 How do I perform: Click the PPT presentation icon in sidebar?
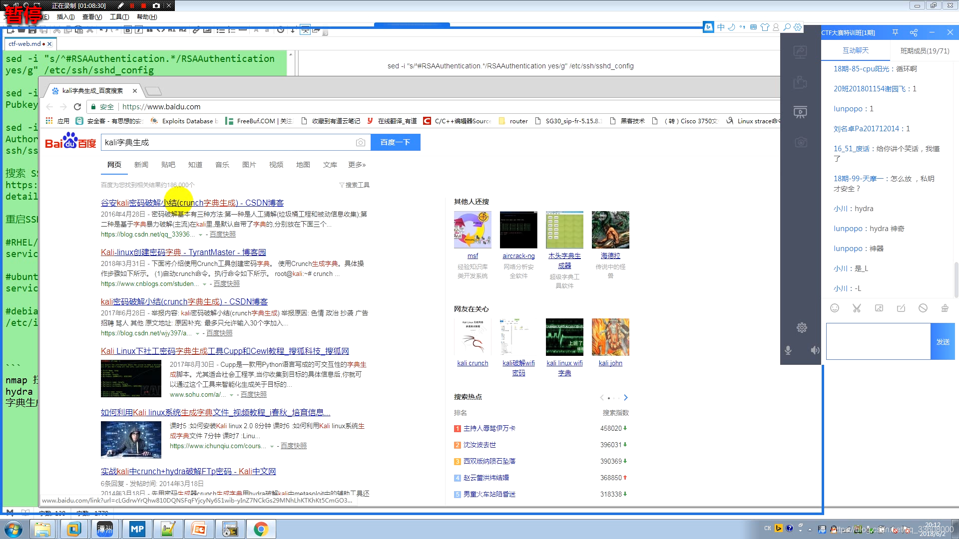coord(800,112)
